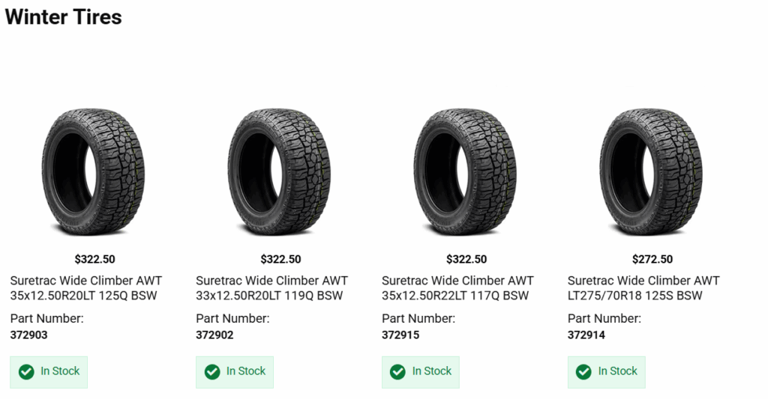Click the In Stock badge for part 372915
768x399 pixels.
click(421, 372)
